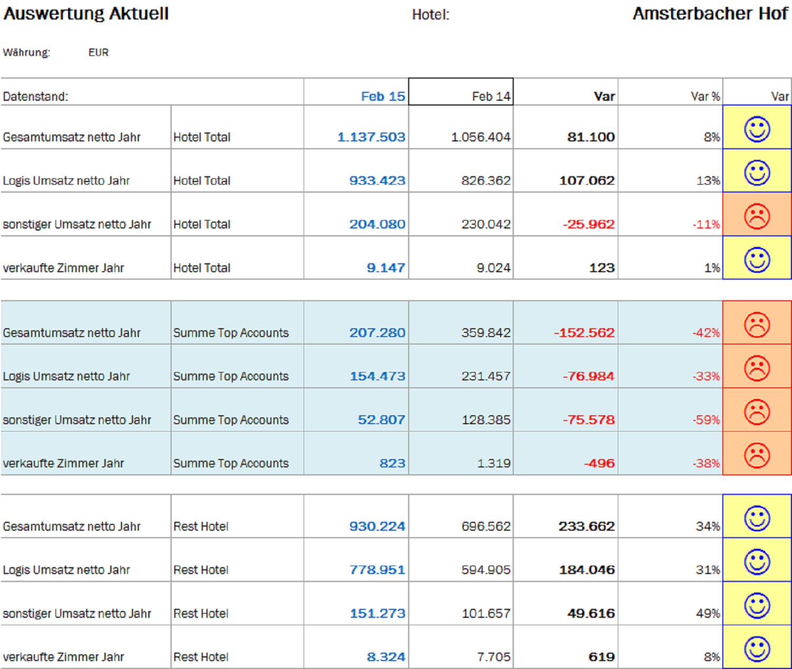This screenshot has width=792, height=669.
Task: Click 'Rest Hotel' in Logis Umsatz row
Action: click(x=201, y=570)
